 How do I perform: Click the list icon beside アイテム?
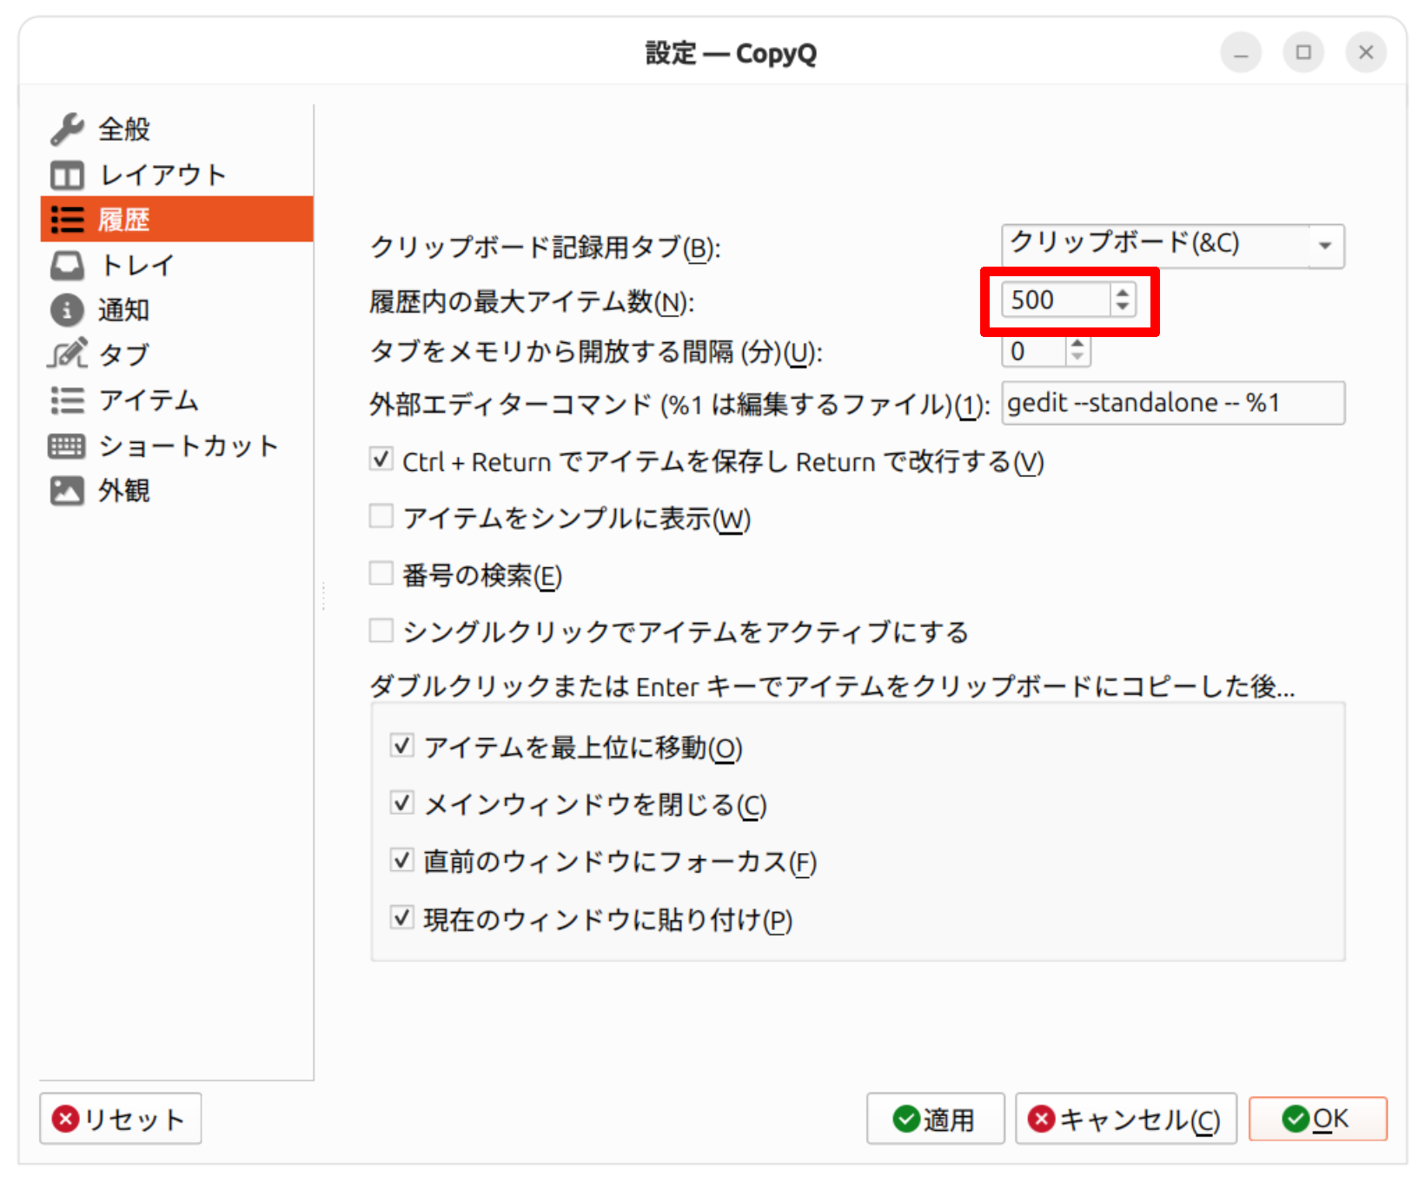coord(67,400)
